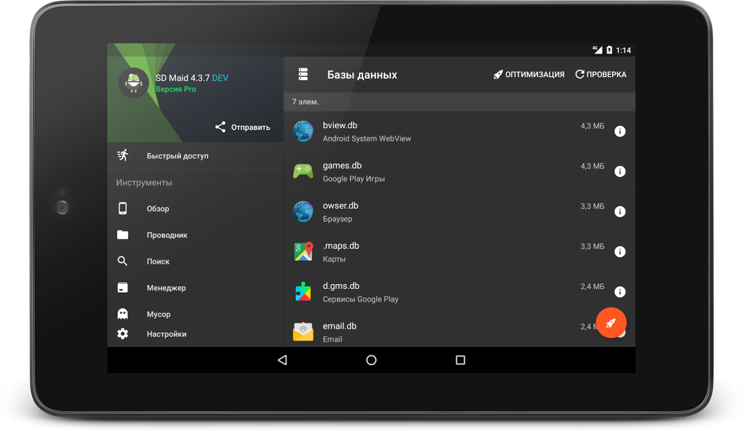This screenshot has height=431, width=744.
Task: Click the SD Maid 4.3.7 DEV title
Action: (192, 78)
